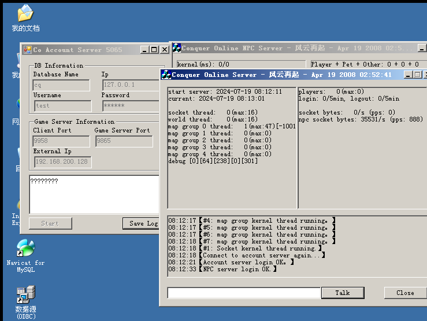Click the Close button in game server

click(x=405, y=293)
